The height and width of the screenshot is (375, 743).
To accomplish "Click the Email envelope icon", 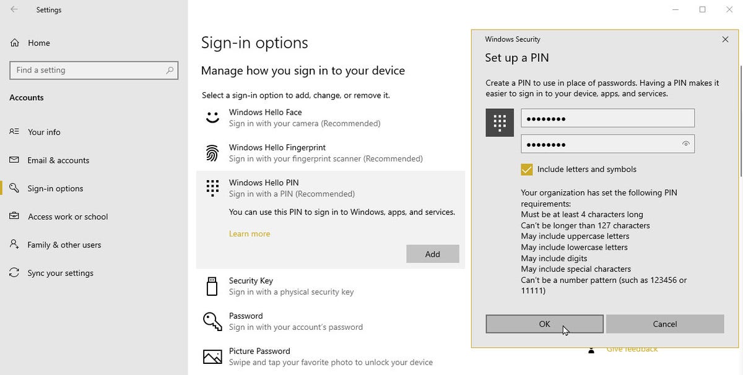I will coord(14,160).
